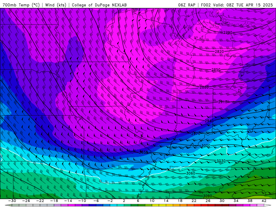Select the 18 value on the temperature scale
Viewport: 276px width, 207px height.
tap(180, 201)
